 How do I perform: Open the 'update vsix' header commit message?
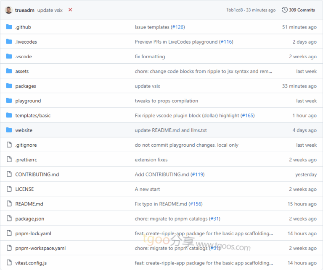click(50, 10)
